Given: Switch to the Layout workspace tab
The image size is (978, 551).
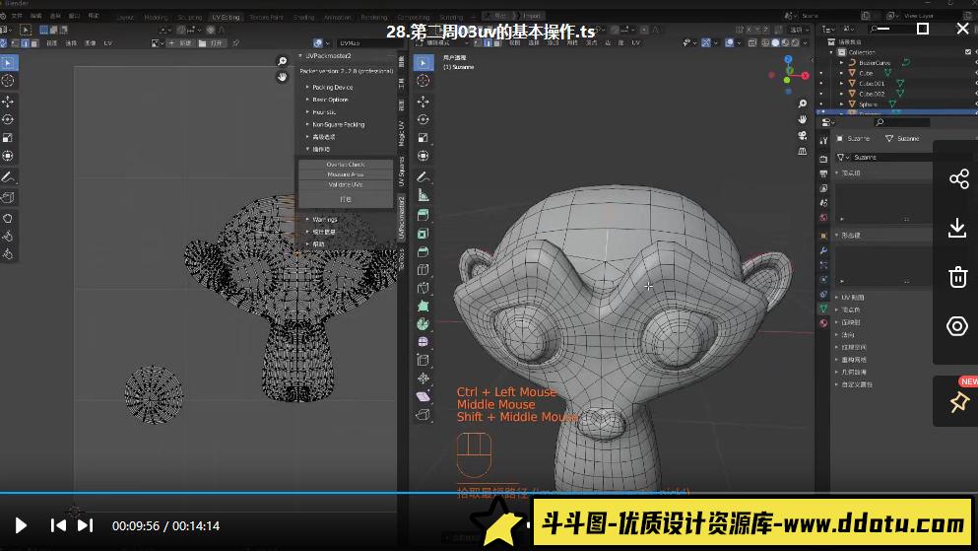Looking at the screenshot, I should [x=125, y=18].
